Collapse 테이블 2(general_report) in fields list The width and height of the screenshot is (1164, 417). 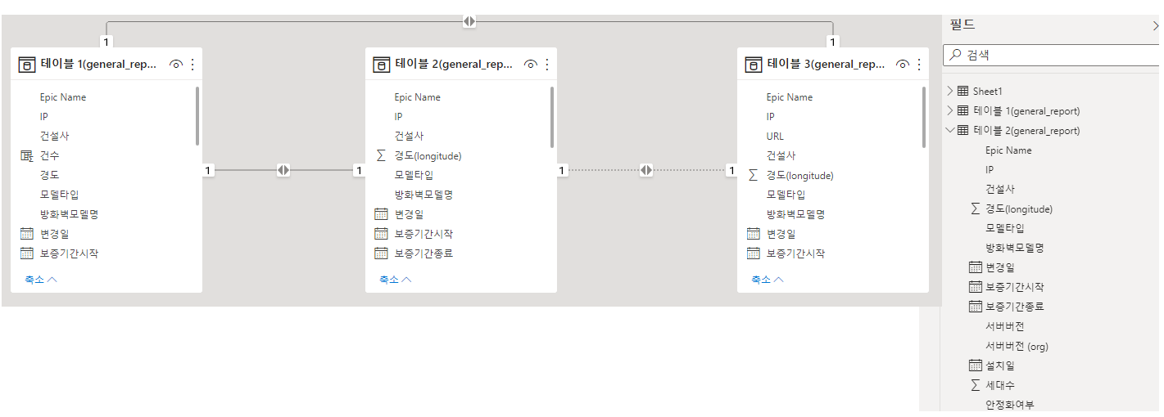click(950, 130)
